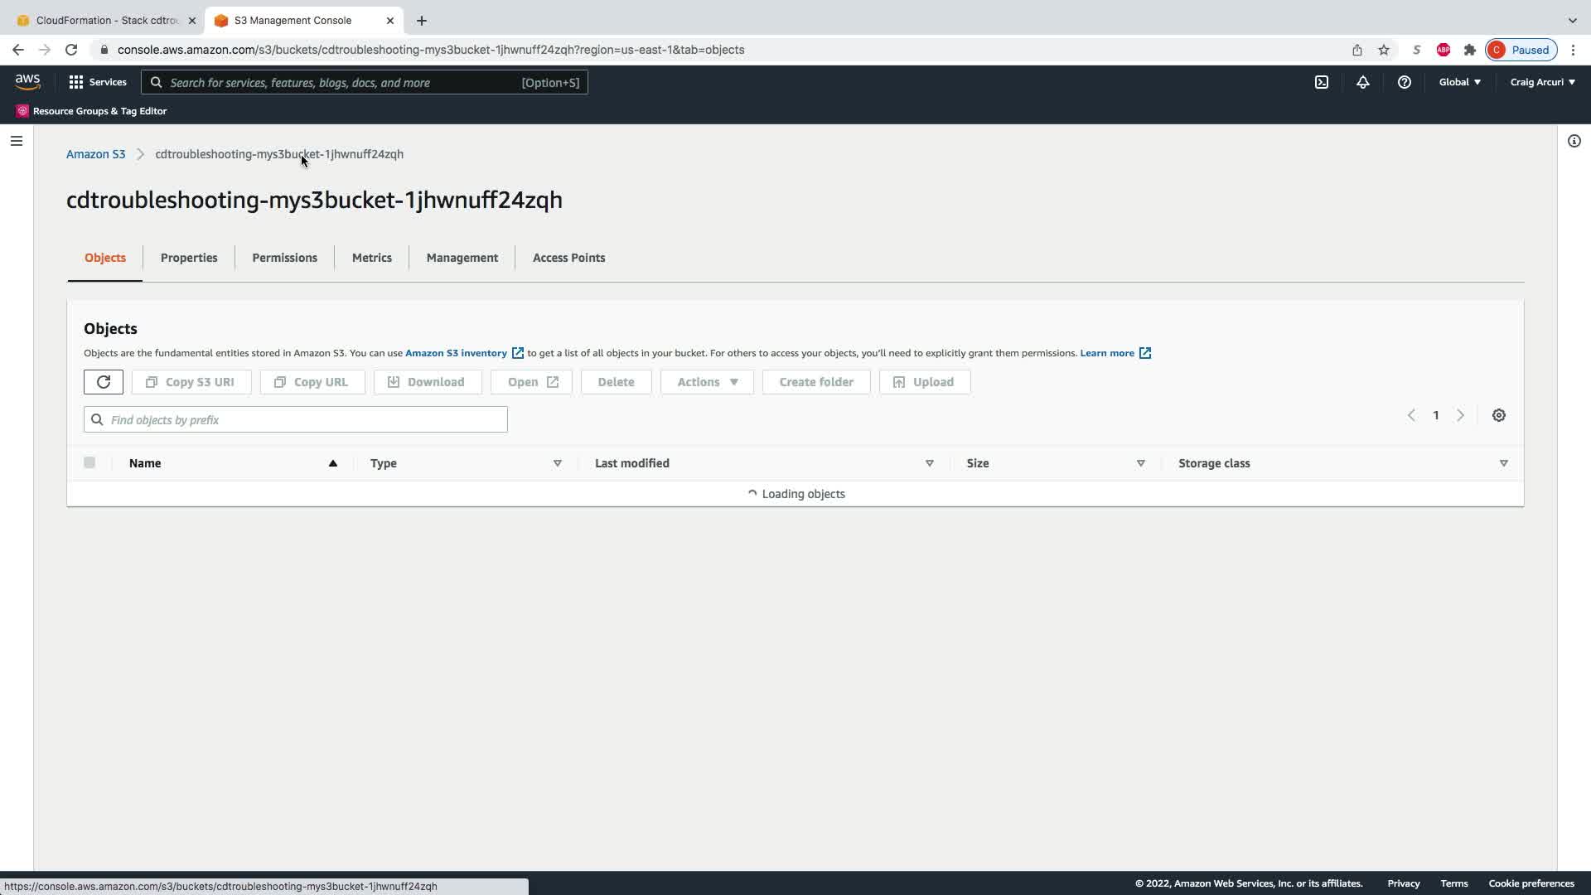Viewport: 1591px width, 895px height.
Task: Sort by the Name column arrow
Action: tap(332, 463)
